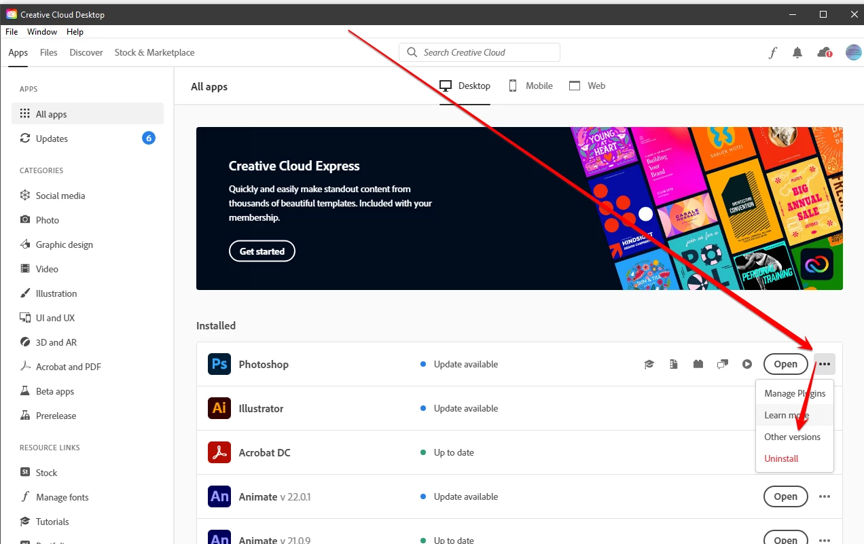
Task: Open the Window menu
Action: pos(42,32)
